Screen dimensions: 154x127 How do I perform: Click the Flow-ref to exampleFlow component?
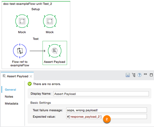click(20, 51)
